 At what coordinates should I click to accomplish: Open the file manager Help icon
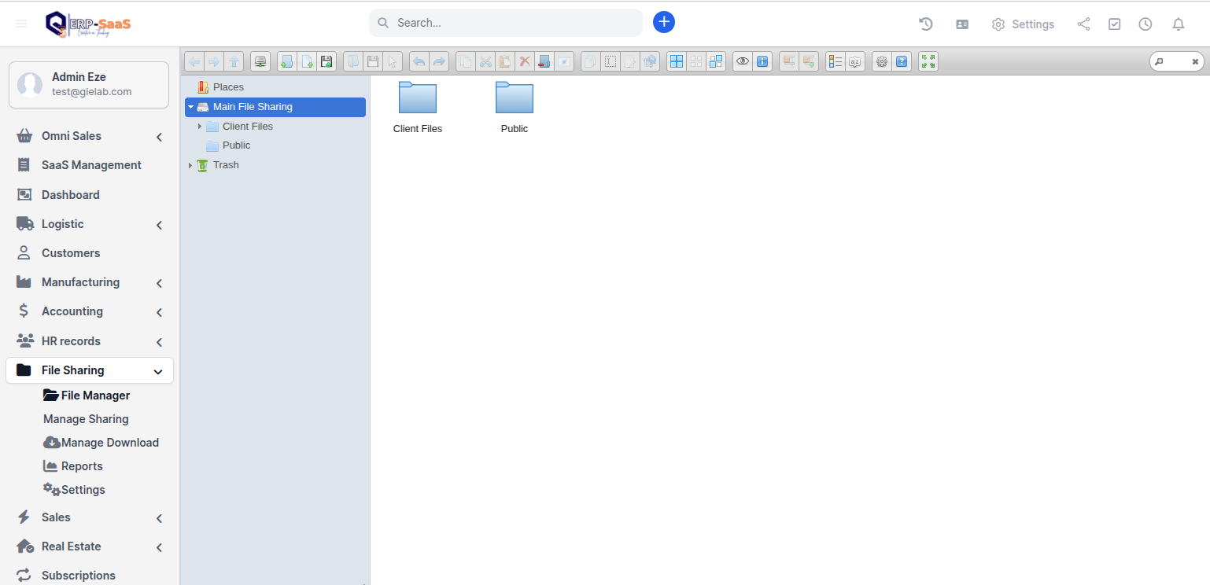coord(902,61)
